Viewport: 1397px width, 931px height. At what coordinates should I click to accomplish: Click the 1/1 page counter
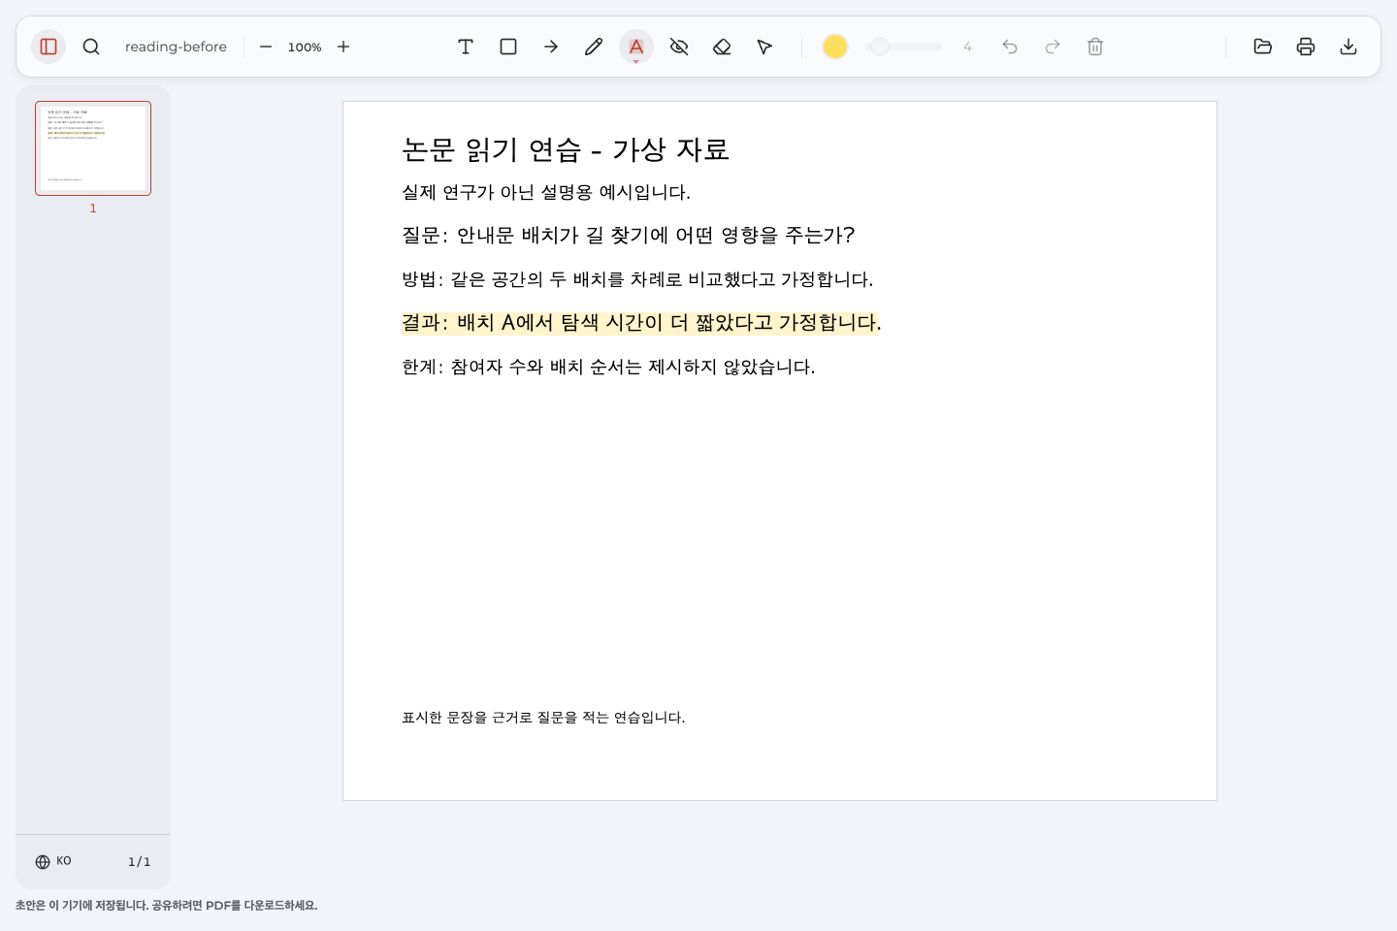tap(140, 861)
